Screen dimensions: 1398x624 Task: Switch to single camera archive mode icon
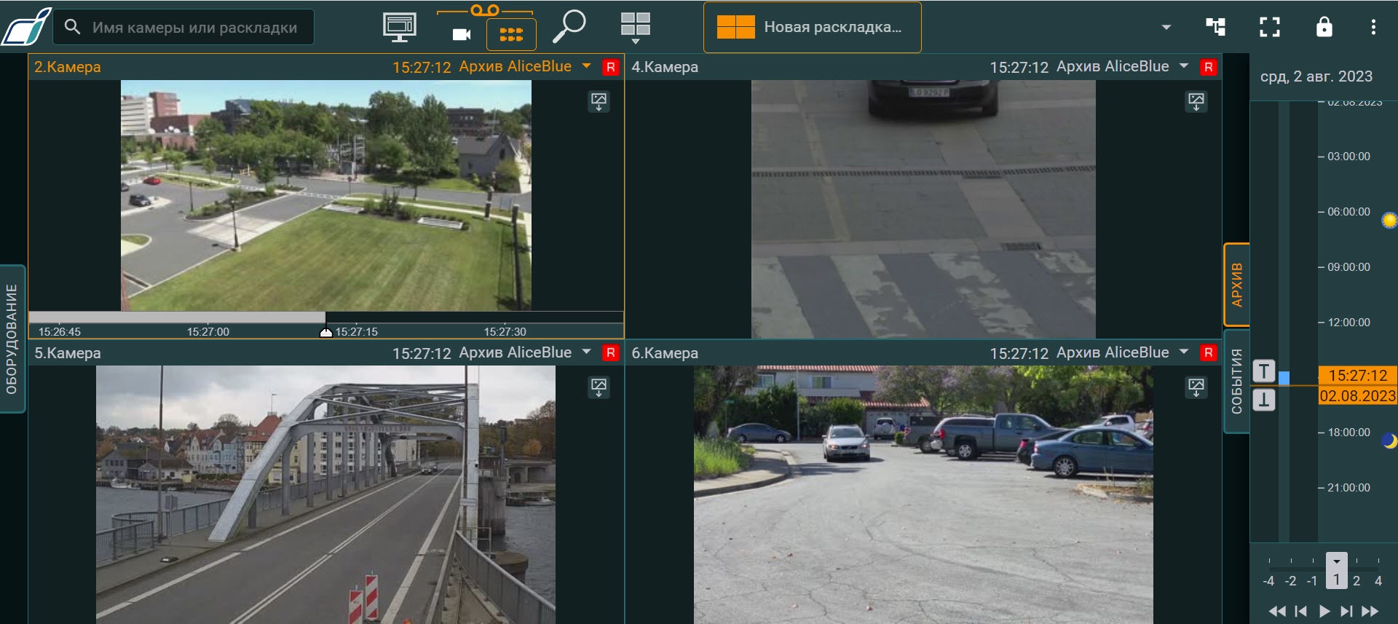(x=462, y=34)
